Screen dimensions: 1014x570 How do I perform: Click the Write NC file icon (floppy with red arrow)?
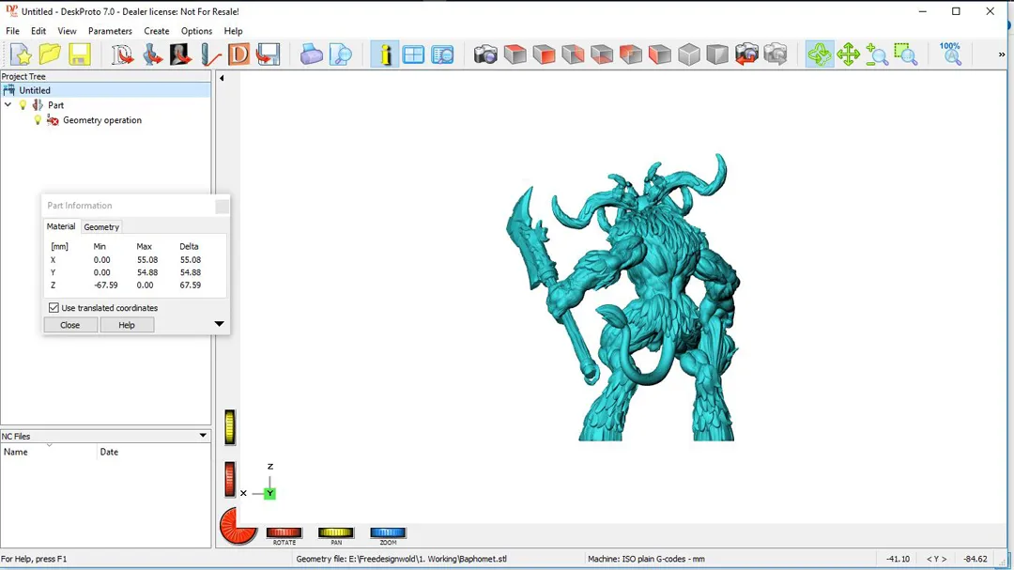coord(268,54)
